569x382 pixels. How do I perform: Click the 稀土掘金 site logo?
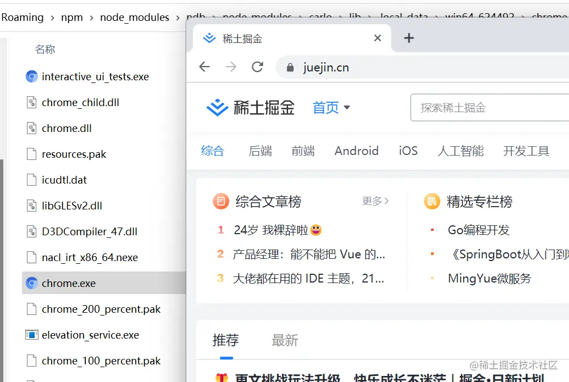(250, 108)
